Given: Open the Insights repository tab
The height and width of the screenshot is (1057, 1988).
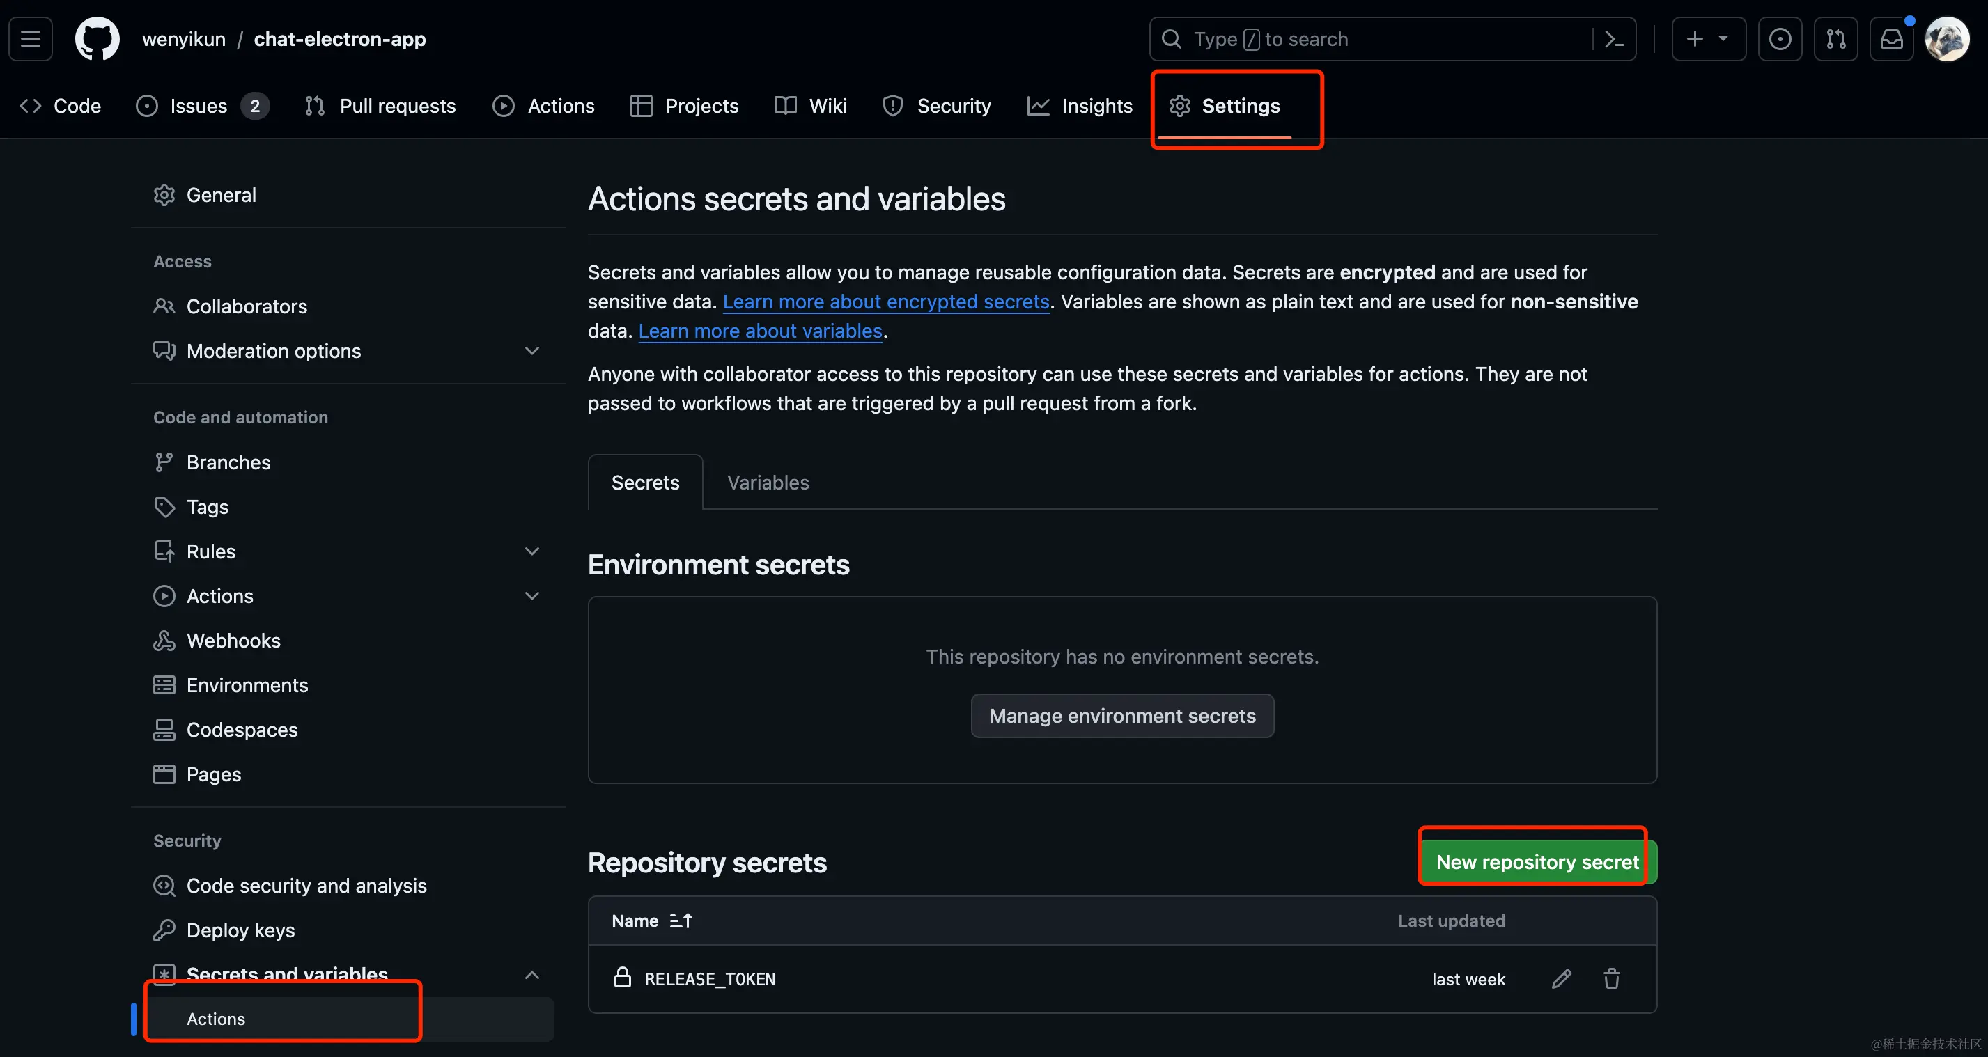Looking at the screenshot, I should pos(1080,106).
